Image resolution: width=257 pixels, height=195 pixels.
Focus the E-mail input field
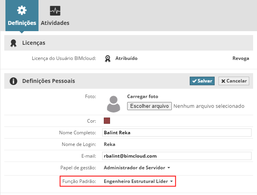177,156
